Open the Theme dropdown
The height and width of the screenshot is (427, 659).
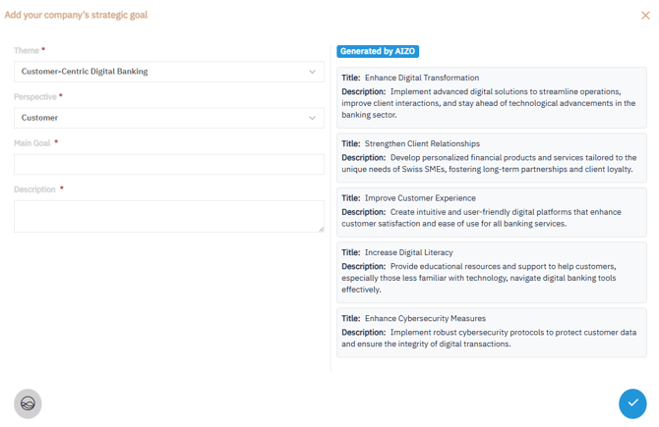tap(168, 72)
